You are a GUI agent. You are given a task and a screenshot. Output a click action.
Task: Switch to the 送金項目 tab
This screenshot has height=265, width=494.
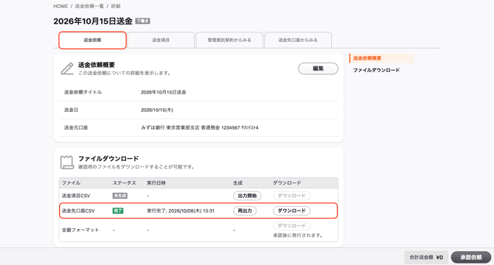point(161,40)
